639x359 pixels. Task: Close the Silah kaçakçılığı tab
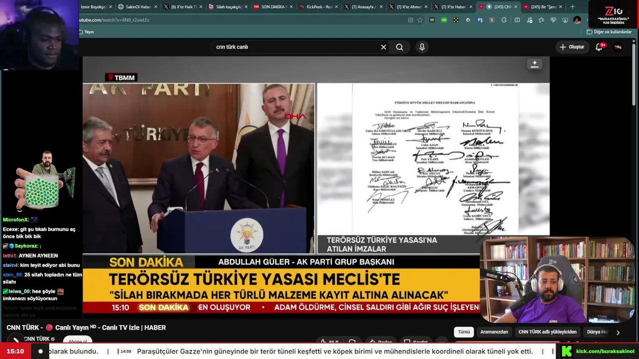[246, 7]
